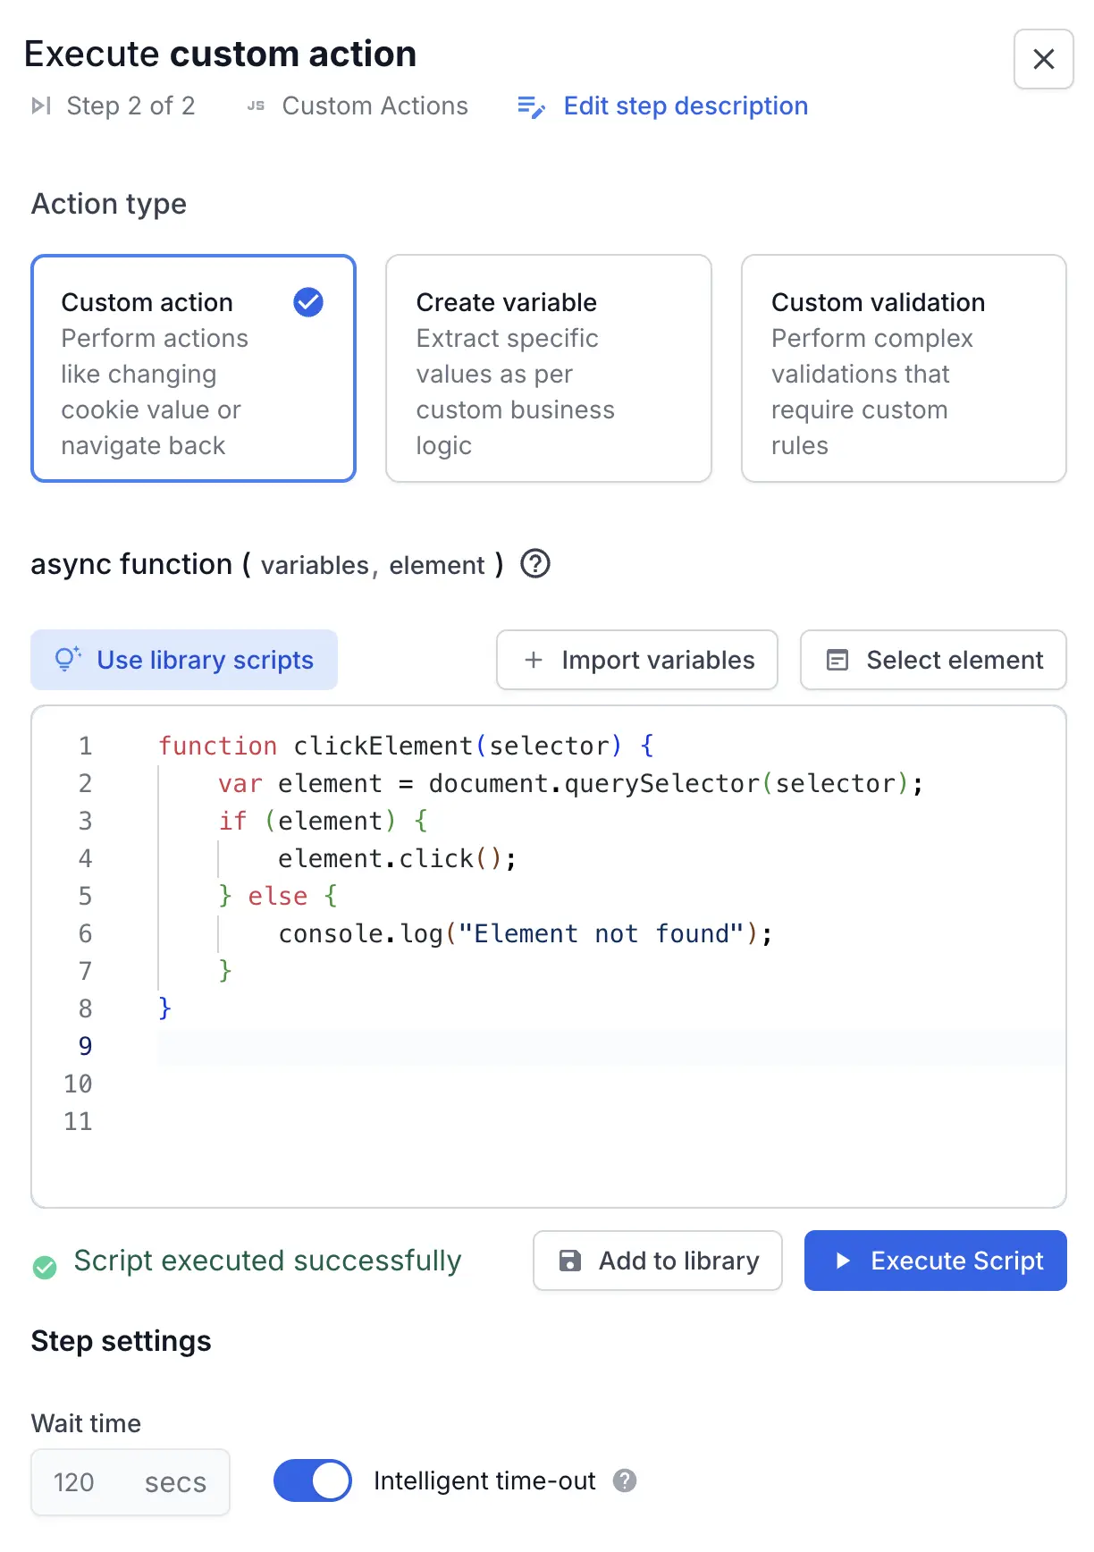Click the Select element panel icon
The height and width of the screenshot is (1552, 1094).
click(x=837, y=660)
